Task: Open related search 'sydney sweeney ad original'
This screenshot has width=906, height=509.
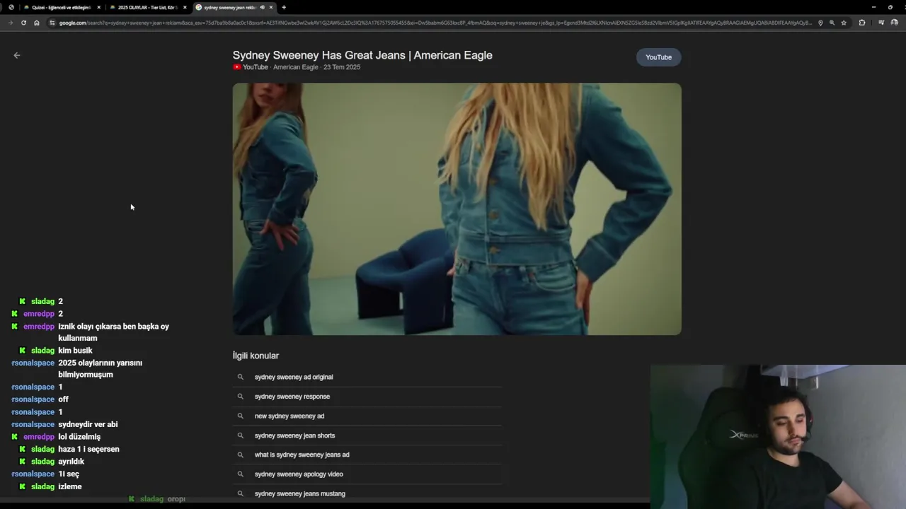Action: [x=294, y=377]
